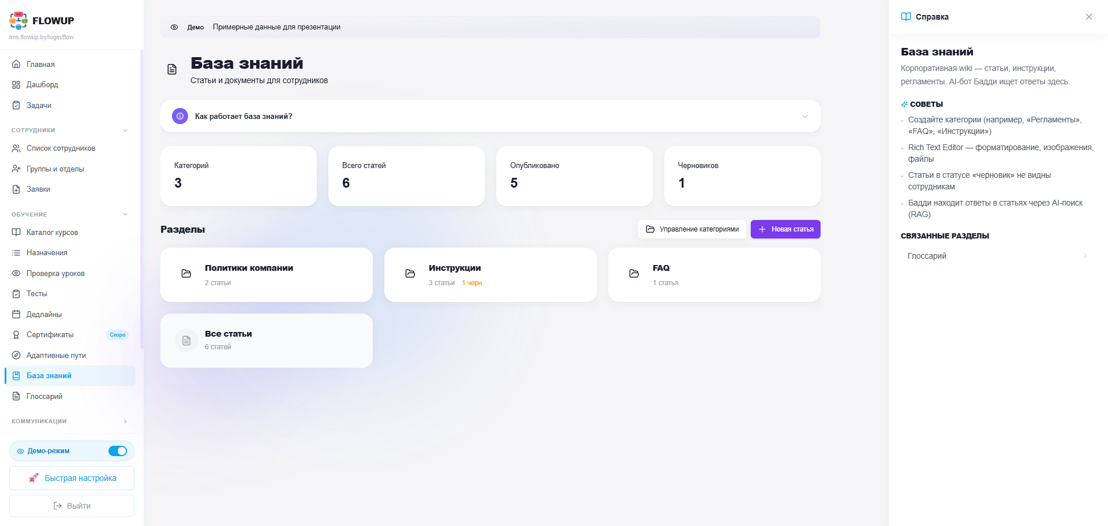Click the Всего статей stat card
Screen dimensions: 1108x526
point(406,176)
